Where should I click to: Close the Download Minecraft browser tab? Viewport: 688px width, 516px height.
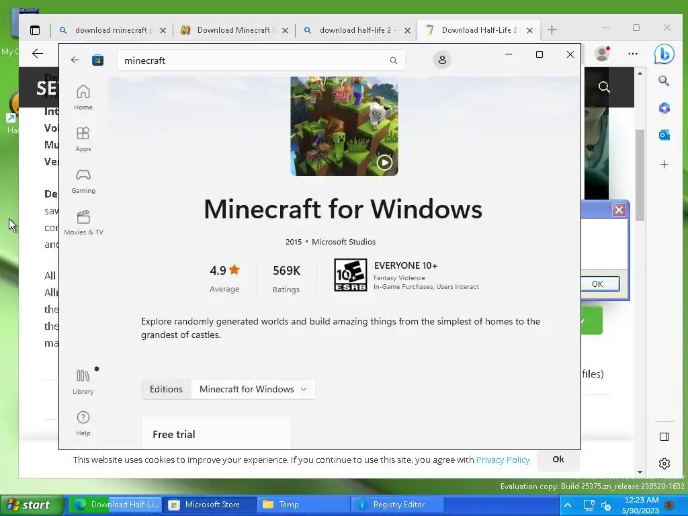click(x=285, y=31)
